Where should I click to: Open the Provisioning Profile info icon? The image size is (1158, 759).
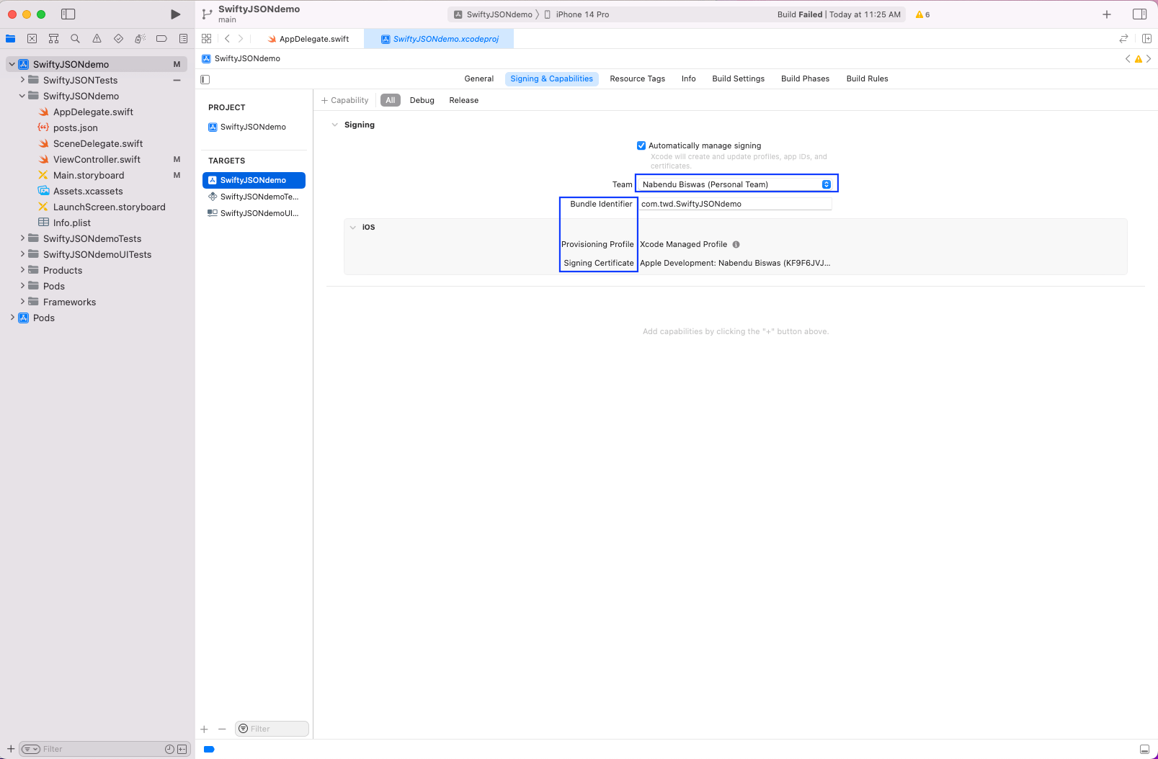[736, 244]
